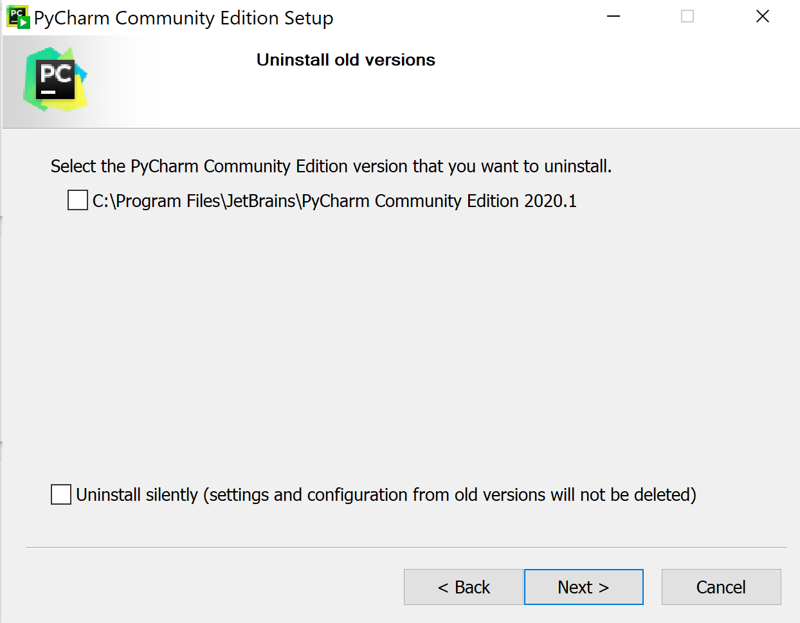Screen dimensions: 800x623
Task: Close the PyCharm setup dialog
Action: point(763,17)
